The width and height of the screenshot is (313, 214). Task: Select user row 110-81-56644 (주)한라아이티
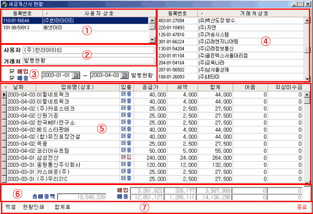tap(75, 20)
